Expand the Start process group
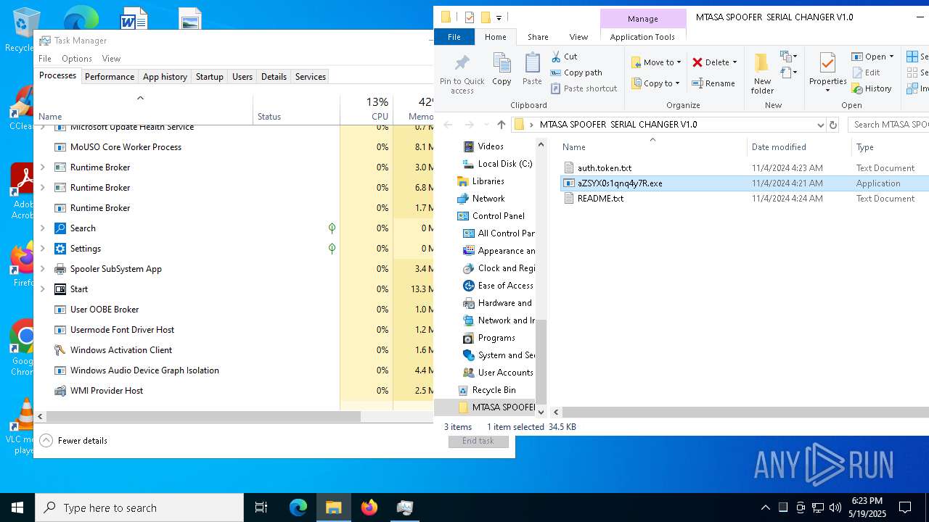Viewport: 929px width, 522px height. pos(42,289)
